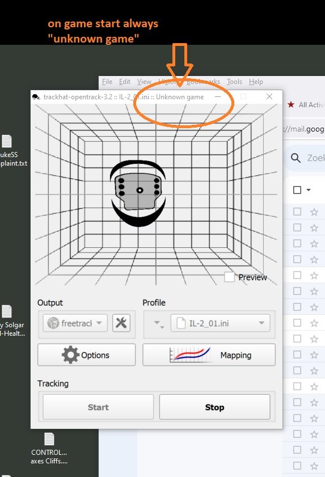
Task: Open the View menu in browser
Action: (x=144, y=82)
